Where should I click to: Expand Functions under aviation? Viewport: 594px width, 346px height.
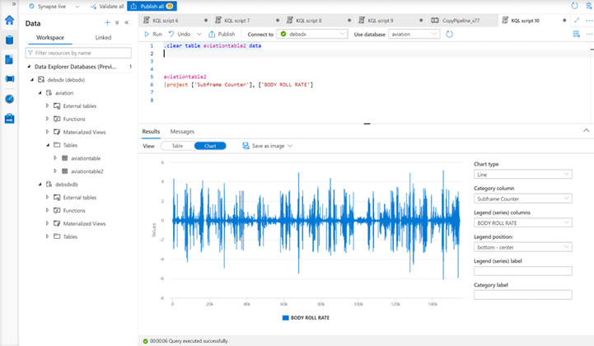pyautogui.click(x=47, y=119)
